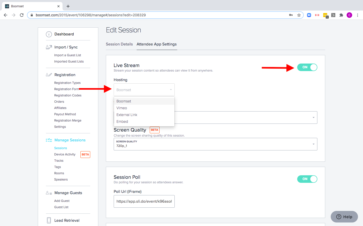Open the Extensions puzzle piece menu
The width and height of the screenshot is (363, 226).
341,15
